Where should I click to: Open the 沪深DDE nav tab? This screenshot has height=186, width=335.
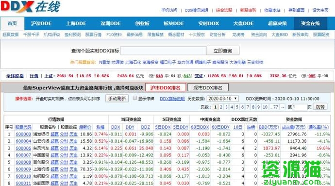point(41,23)
